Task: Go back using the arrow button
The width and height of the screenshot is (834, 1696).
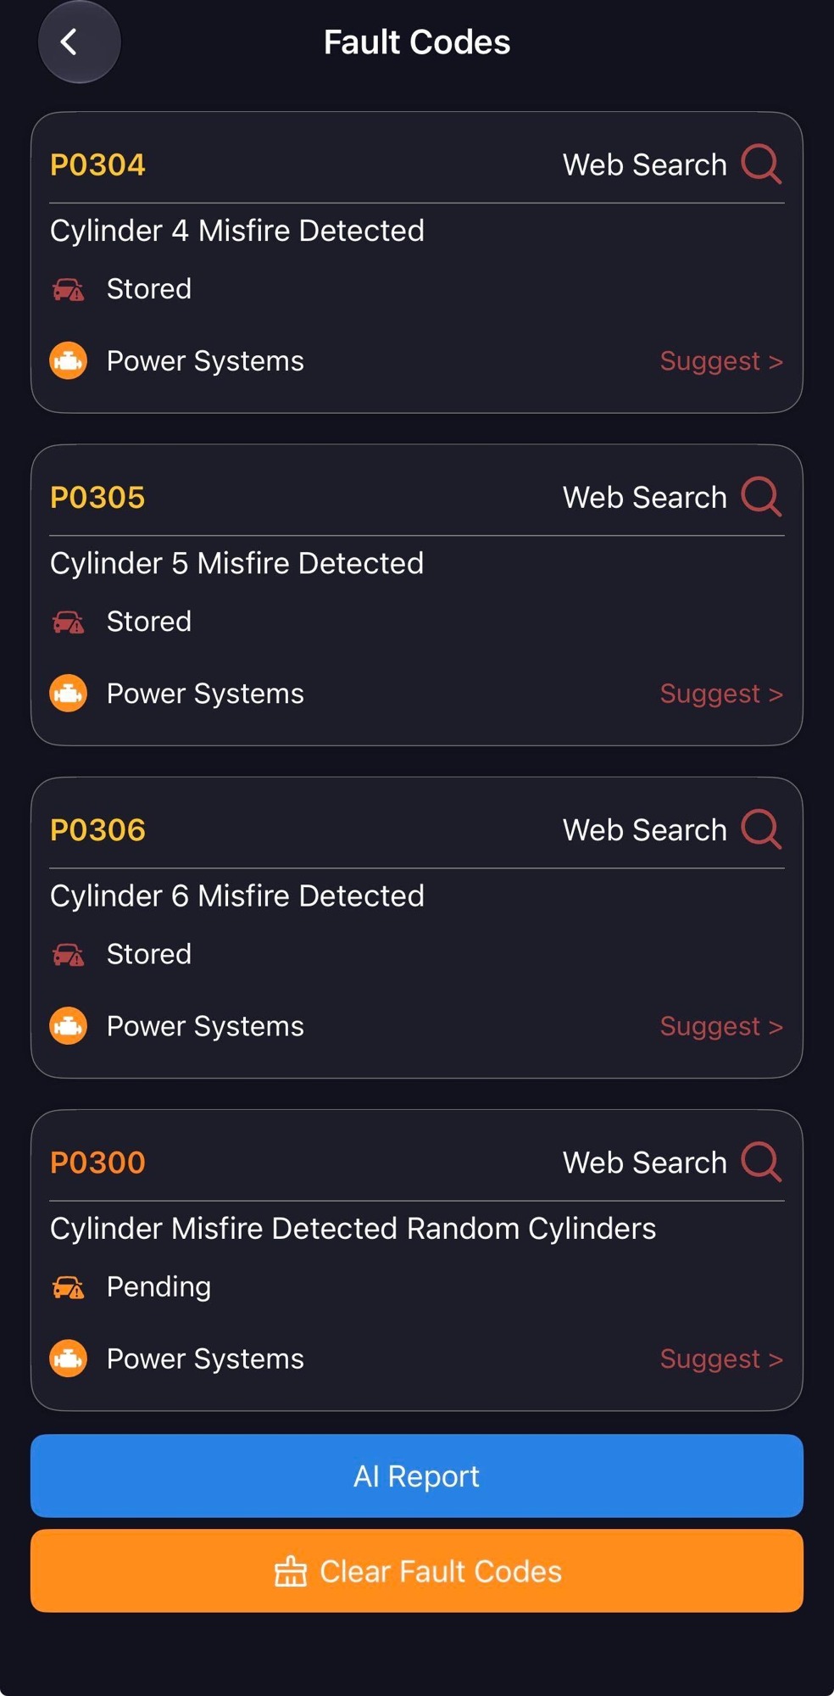Action: point(79,42)
